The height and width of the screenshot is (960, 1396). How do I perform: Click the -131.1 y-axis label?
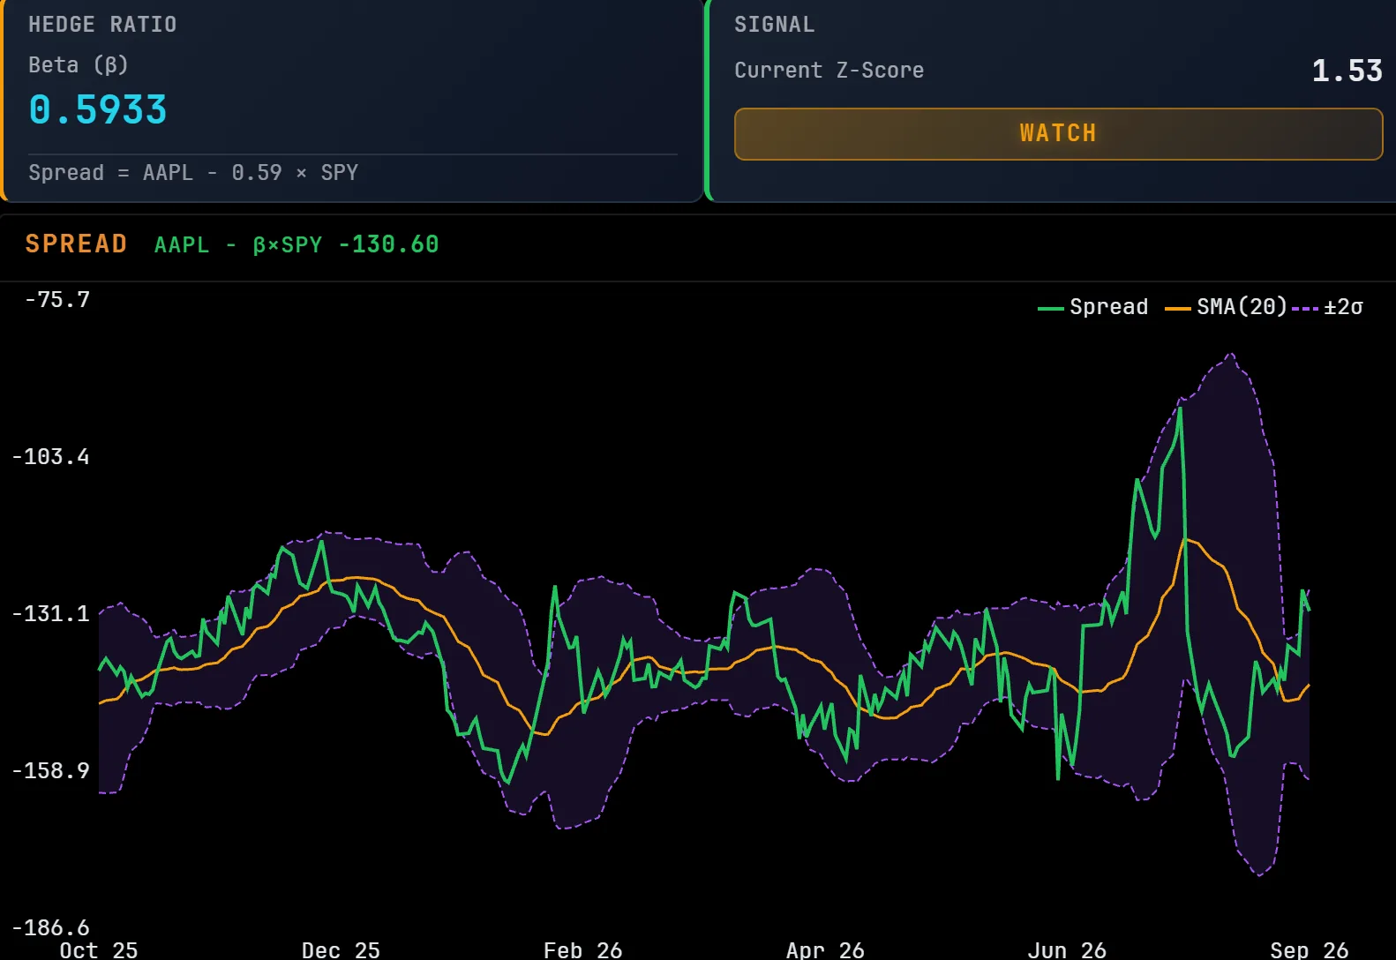[x=50, y=614]
